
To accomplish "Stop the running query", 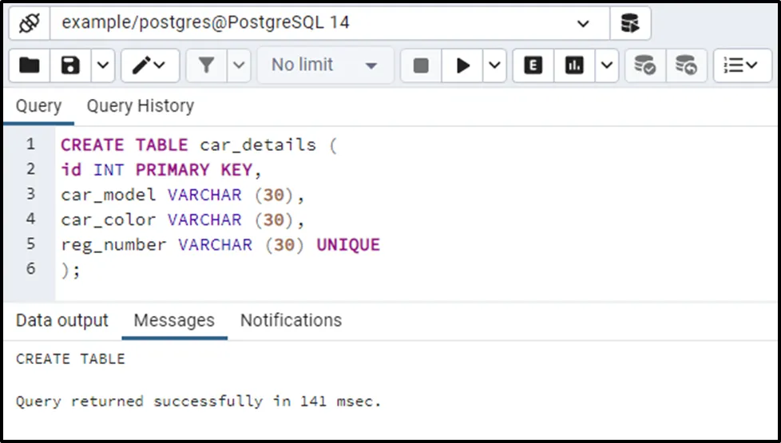I will [421, 65].
